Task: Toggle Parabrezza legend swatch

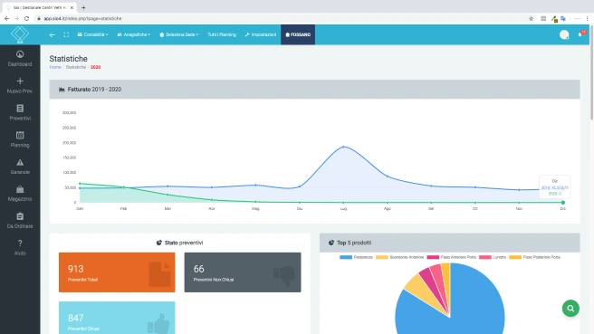Action: tap(346, 257)
